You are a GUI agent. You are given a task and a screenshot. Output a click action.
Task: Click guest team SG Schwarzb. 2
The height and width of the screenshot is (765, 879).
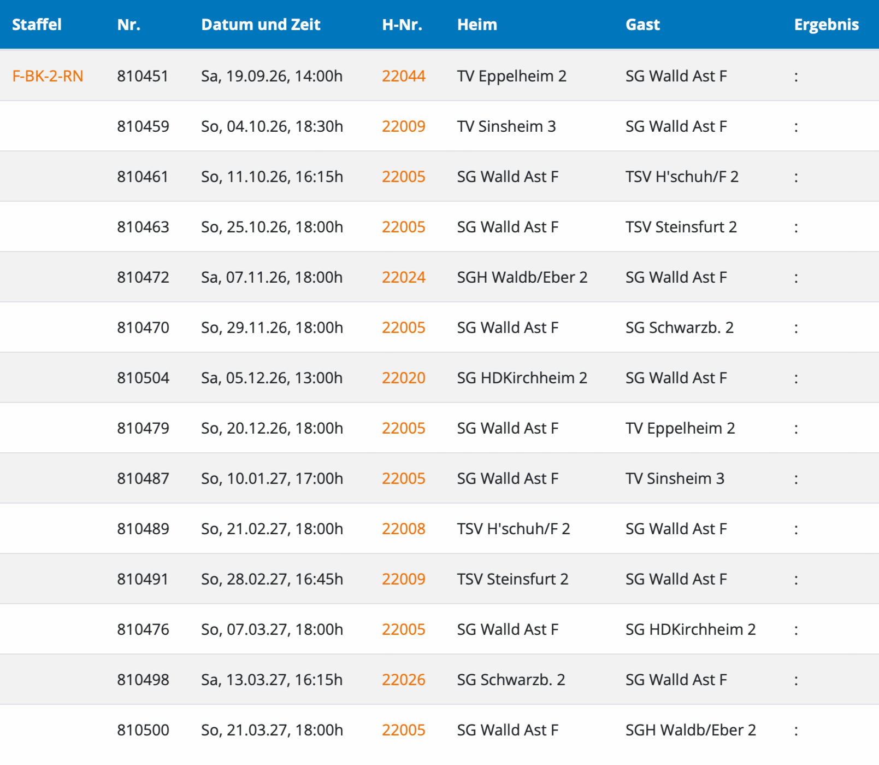coord(679,328)
